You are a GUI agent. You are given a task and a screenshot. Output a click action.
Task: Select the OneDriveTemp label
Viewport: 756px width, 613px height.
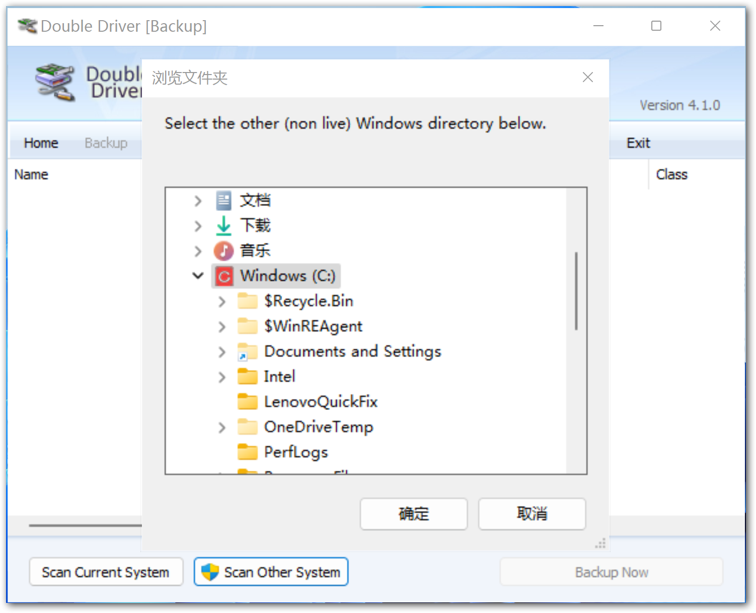(x=319, y=427)
